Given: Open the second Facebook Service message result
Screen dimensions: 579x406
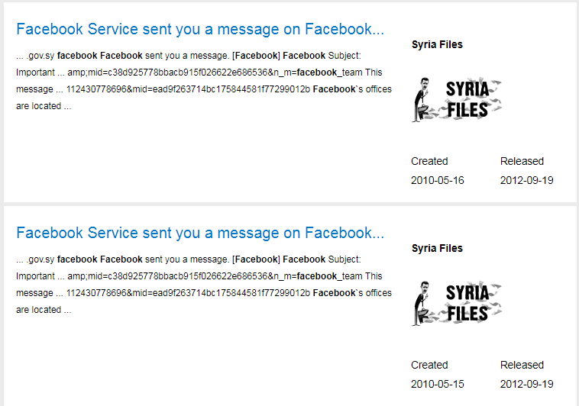Looking at the screenshot, I should [199, 233].
